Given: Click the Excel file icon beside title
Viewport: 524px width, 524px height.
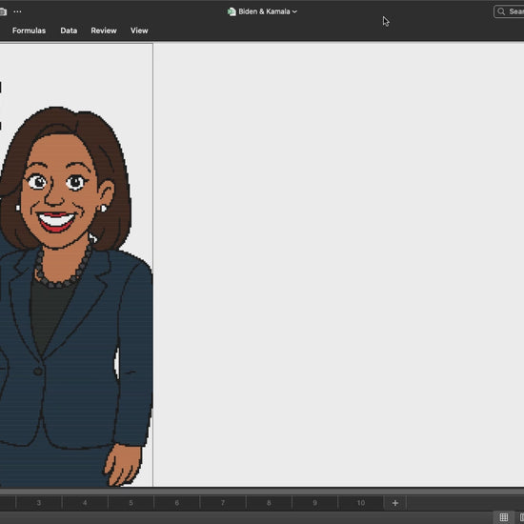Looking at the screenshot, I should [x=232, y=11].
